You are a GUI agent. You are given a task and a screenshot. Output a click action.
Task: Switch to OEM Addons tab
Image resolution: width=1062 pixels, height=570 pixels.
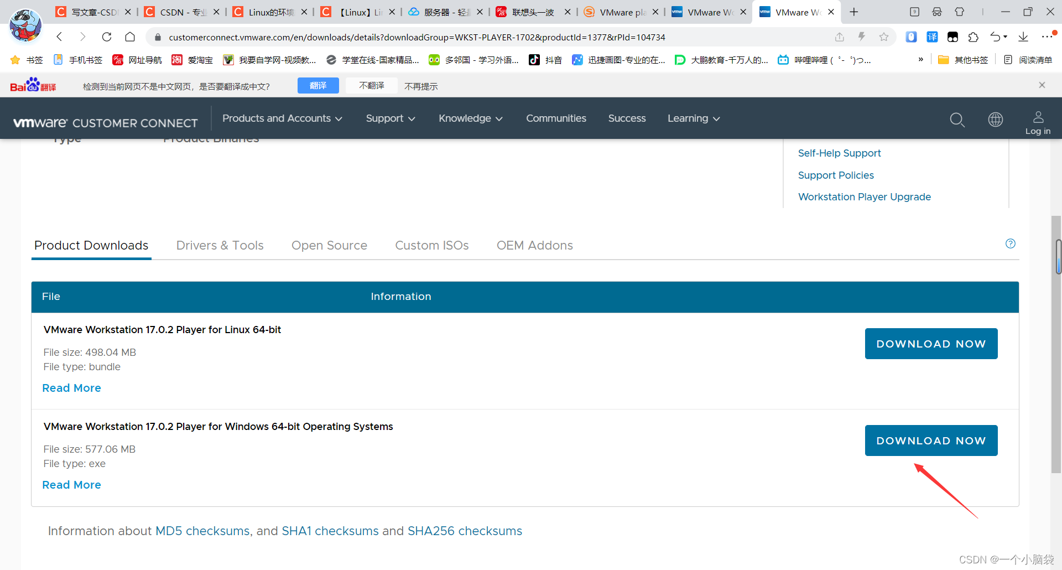tap(534, 245)
